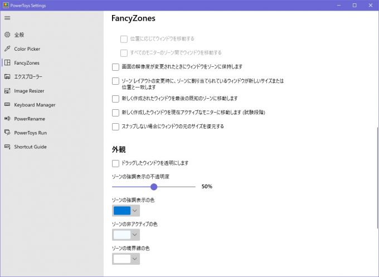Viewport: 379px width, 277px height.
Task: Click the Color Picker eyedropper icon
Action: coord(7,48)
